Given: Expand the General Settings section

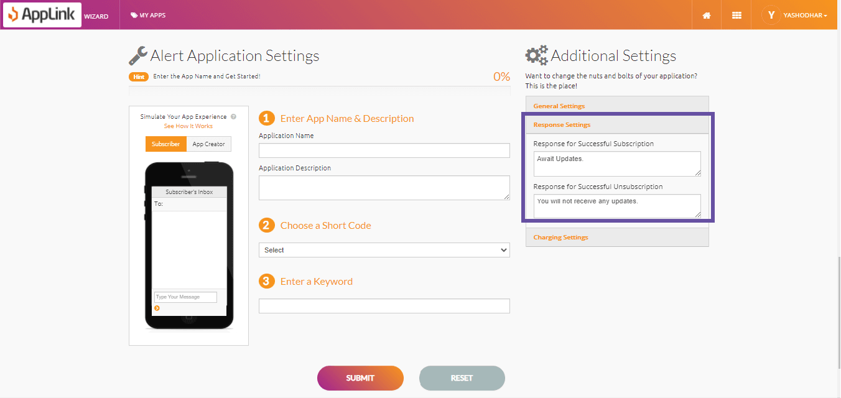Looking at the screenshot, I should coord(617,106).
